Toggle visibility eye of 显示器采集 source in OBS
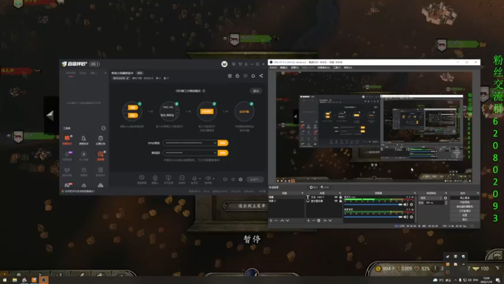Viewport: 504px width, 284px height. 336,201
